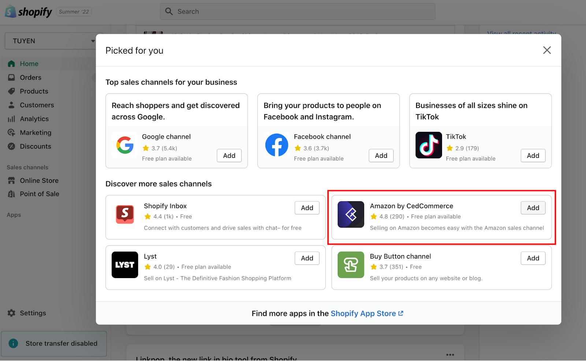Add the Shopify Inbox app

307,208
